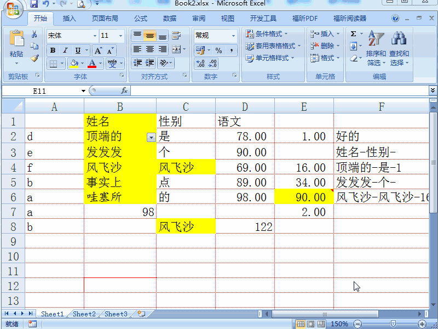The height and width of the screenshot is (329, 438).
Task: Toggle Underline formatting
Action: click(x=78, y=50)
